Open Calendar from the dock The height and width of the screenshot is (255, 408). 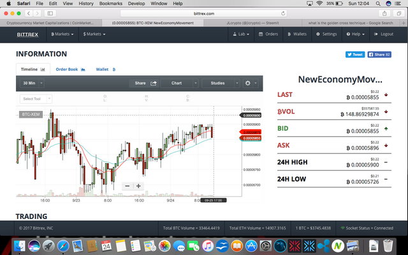(x=106, y=245)
